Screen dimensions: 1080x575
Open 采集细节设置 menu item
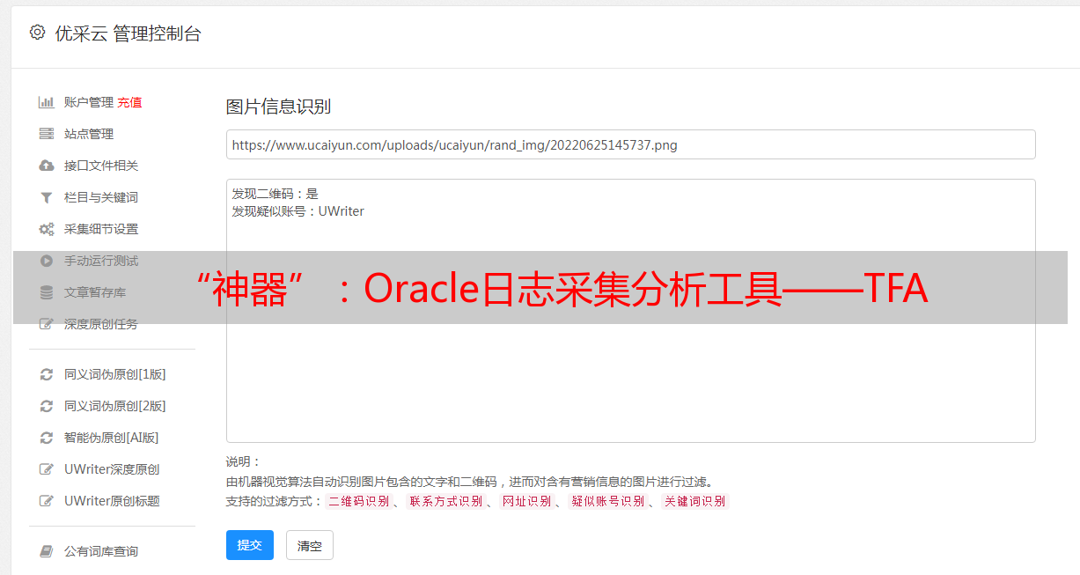pyautogui.click(x=101, y=229)
